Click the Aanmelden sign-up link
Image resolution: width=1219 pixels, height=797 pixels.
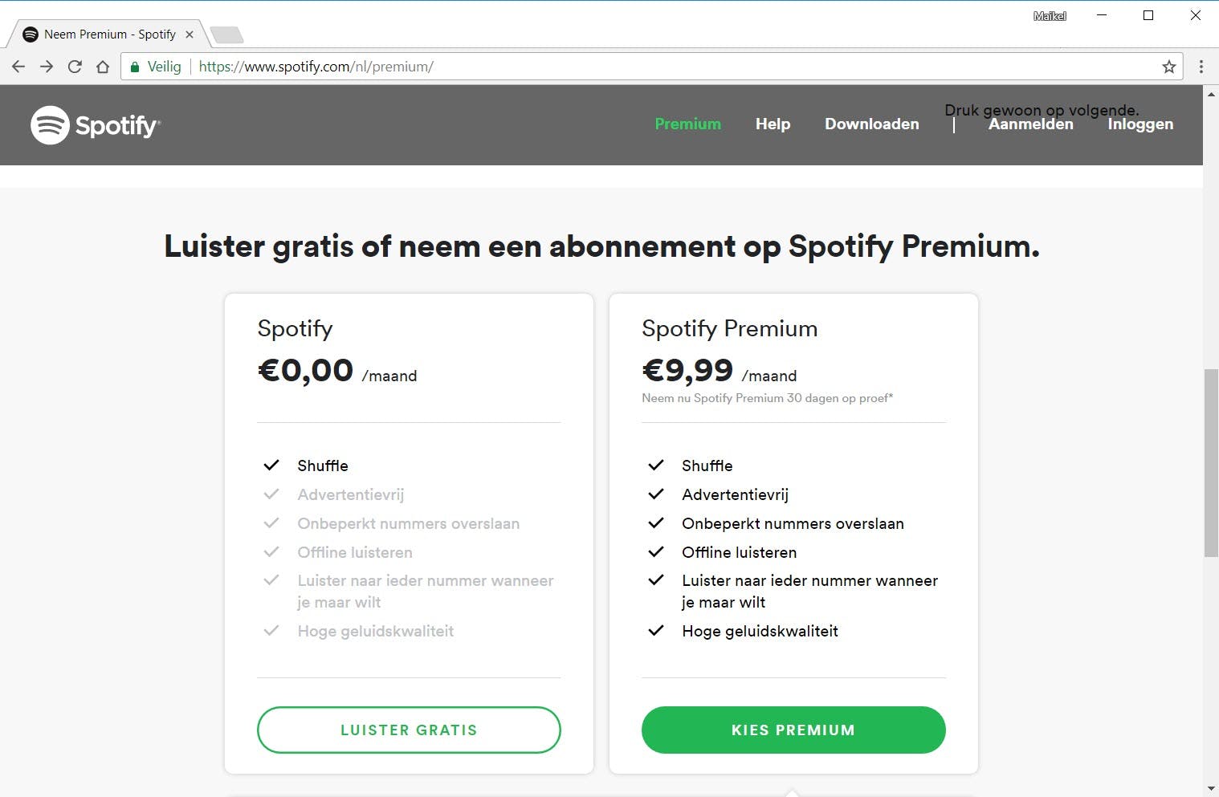click(x=1030, y=124)
